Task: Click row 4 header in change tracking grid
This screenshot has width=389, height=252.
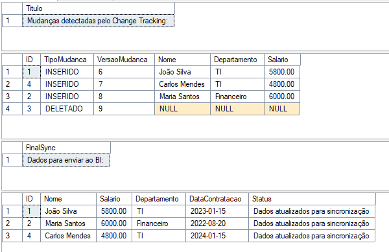Action: pyautogui.click(x=12, y=109)
